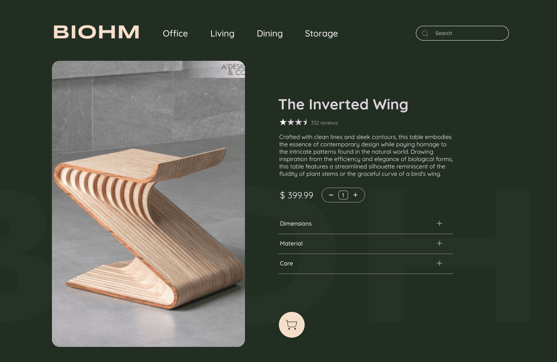Click the Inverted Wing table product image
Screen dimensions: 557x362
pyautogui.click(x=148, y=204)
